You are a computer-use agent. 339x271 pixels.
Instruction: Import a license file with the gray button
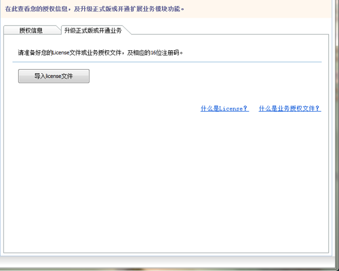[x=54, y=76]
